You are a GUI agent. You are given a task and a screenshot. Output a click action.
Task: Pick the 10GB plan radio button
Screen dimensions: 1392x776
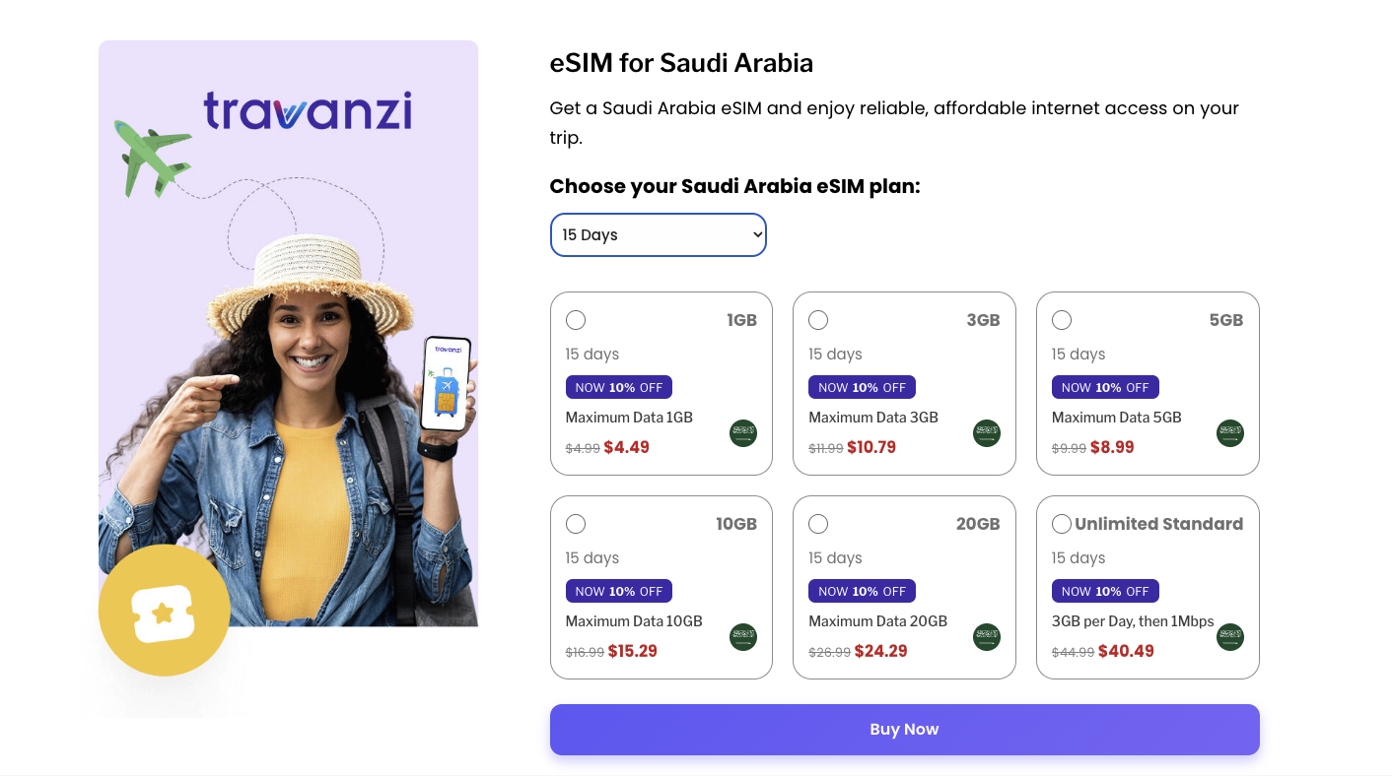576,524
